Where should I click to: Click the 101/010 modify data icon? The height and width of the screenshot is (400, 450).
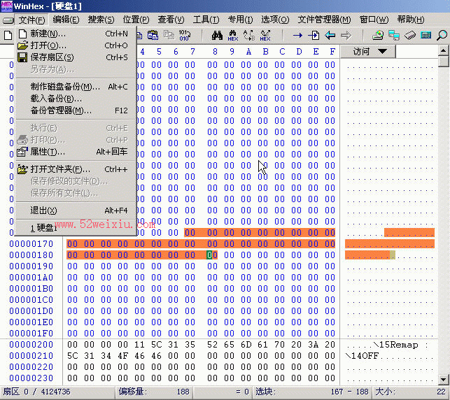[184, 35]
